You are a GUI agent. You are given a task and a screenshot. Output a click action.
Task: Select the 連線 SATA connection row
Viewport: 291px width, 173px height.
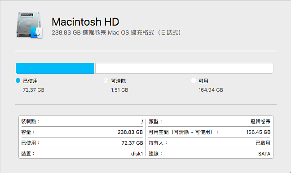click(210, 154)
